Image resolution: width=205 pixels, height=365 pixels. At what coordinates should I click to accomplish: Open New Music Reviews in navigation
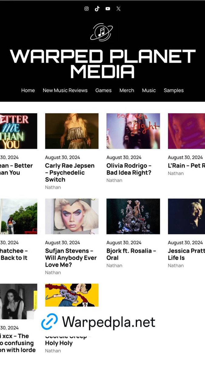click(65, 90)
